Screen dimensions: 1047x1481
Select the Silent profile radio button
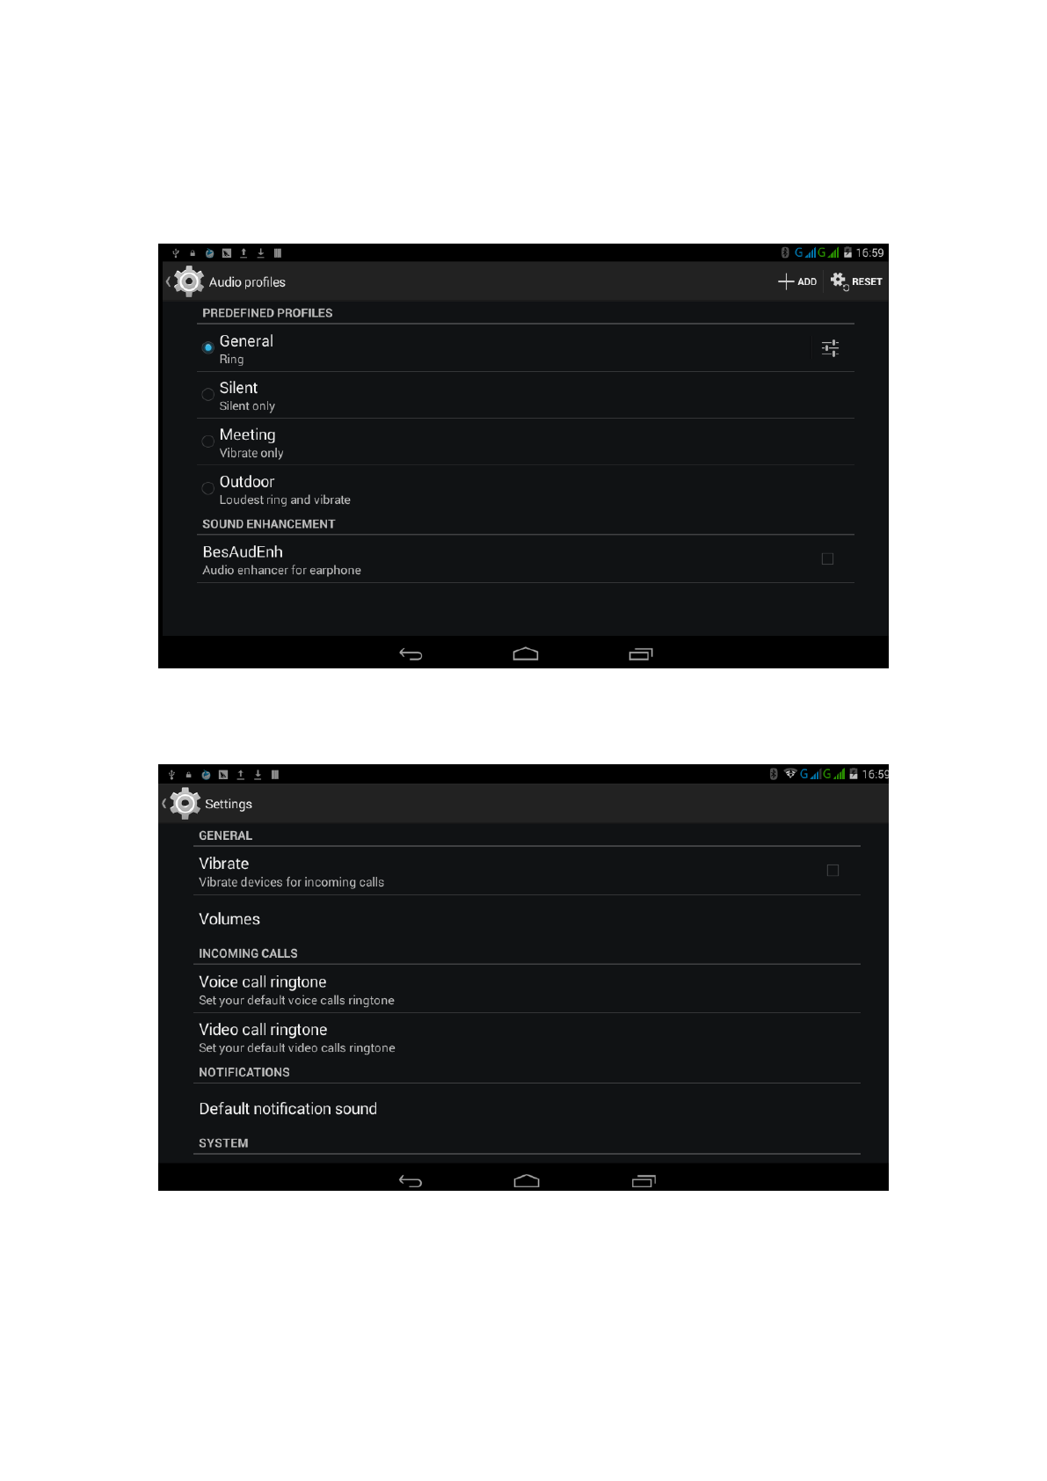(x=208, y=395)
